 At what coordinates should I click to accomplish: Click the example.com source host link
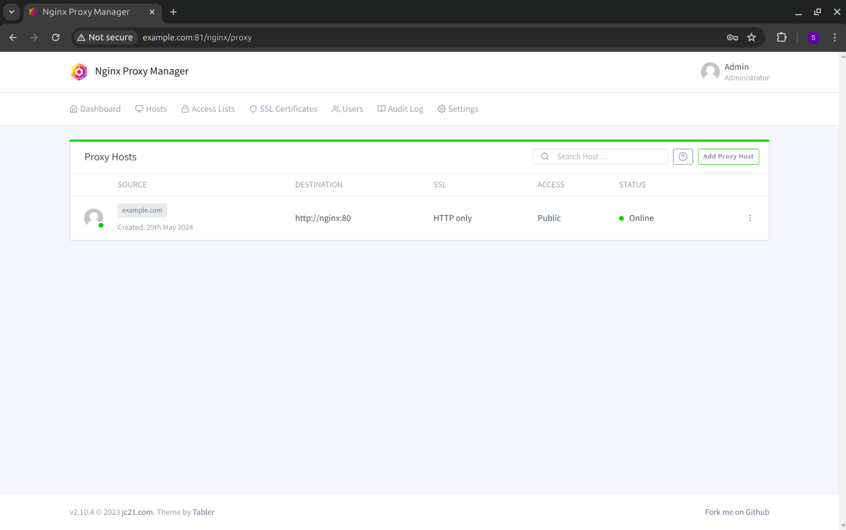[142, 209]
